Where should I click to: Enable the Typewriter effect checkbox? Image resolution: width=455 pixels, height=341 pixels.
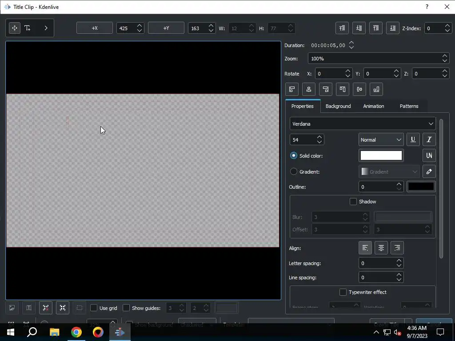(x=343, y=292)
